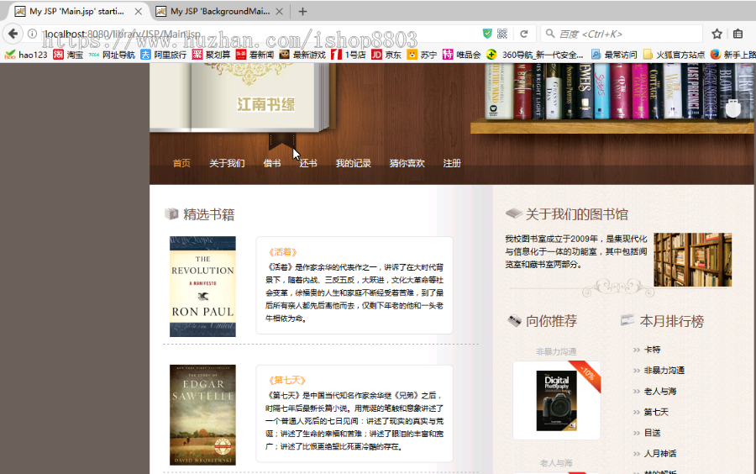Click the 精选书籍 section heading
The width and height of the screenshot is (756, 474).
pyautogui.click(x=209, y=214)
